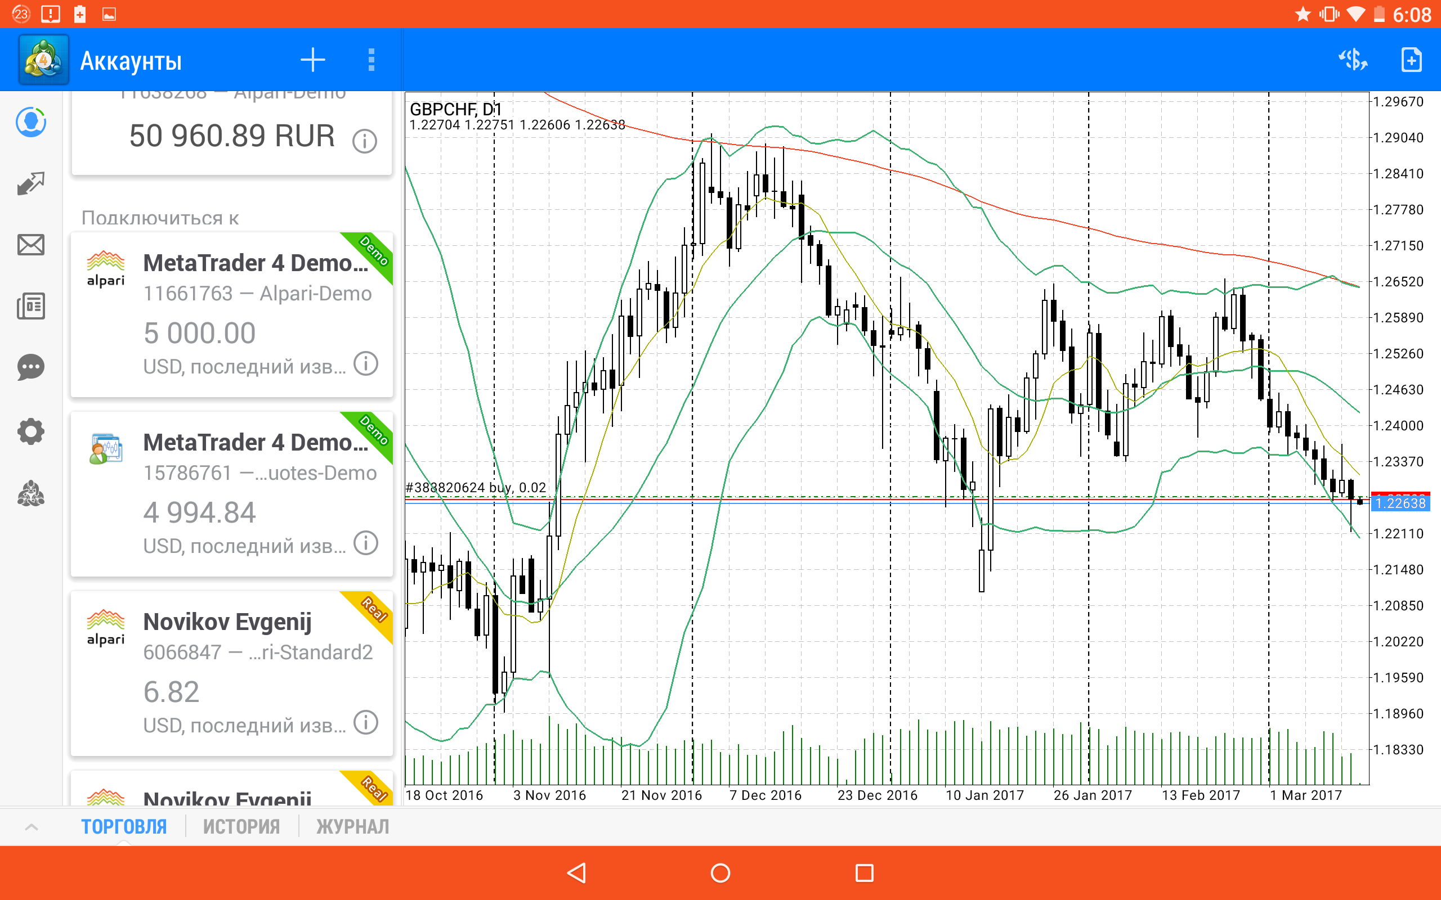Open the Mailbox envelope icon
Image resolution: width=1441 pixels, height=900 pixels.
(31, 245)
